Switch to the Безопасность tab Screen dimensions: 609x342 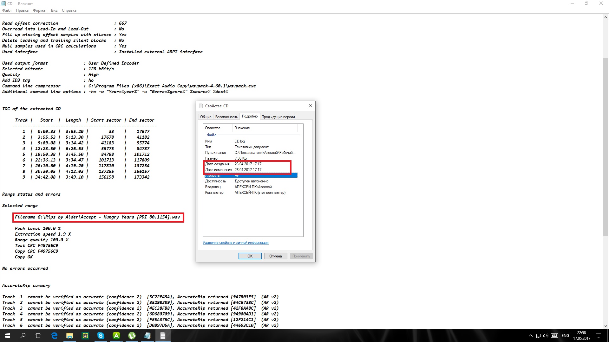[x=226, y=117]
